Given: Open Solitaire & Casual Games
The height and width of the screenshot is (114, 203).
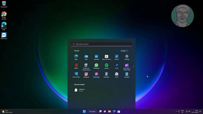Looking at the screenshot, I should tap(86, 67).
